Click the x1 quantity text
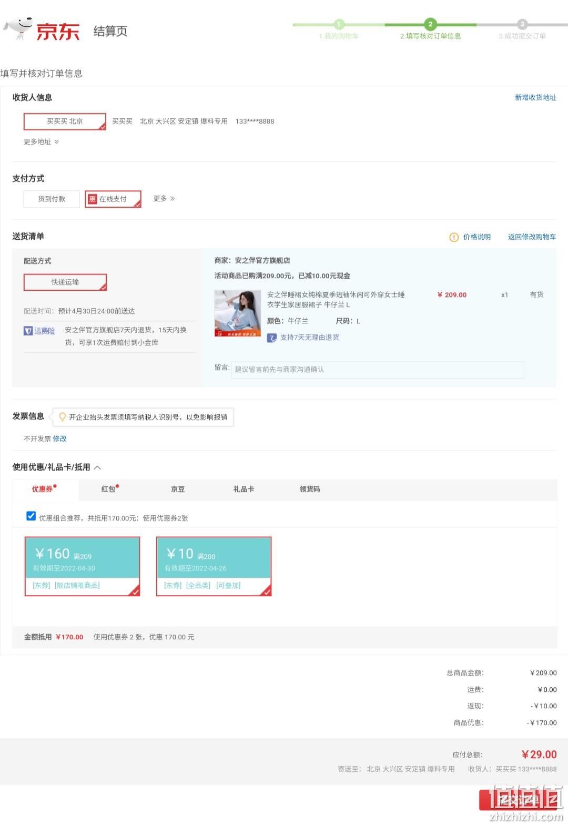The width and height of the screenshot is (568, 826). tap(504, 295)
